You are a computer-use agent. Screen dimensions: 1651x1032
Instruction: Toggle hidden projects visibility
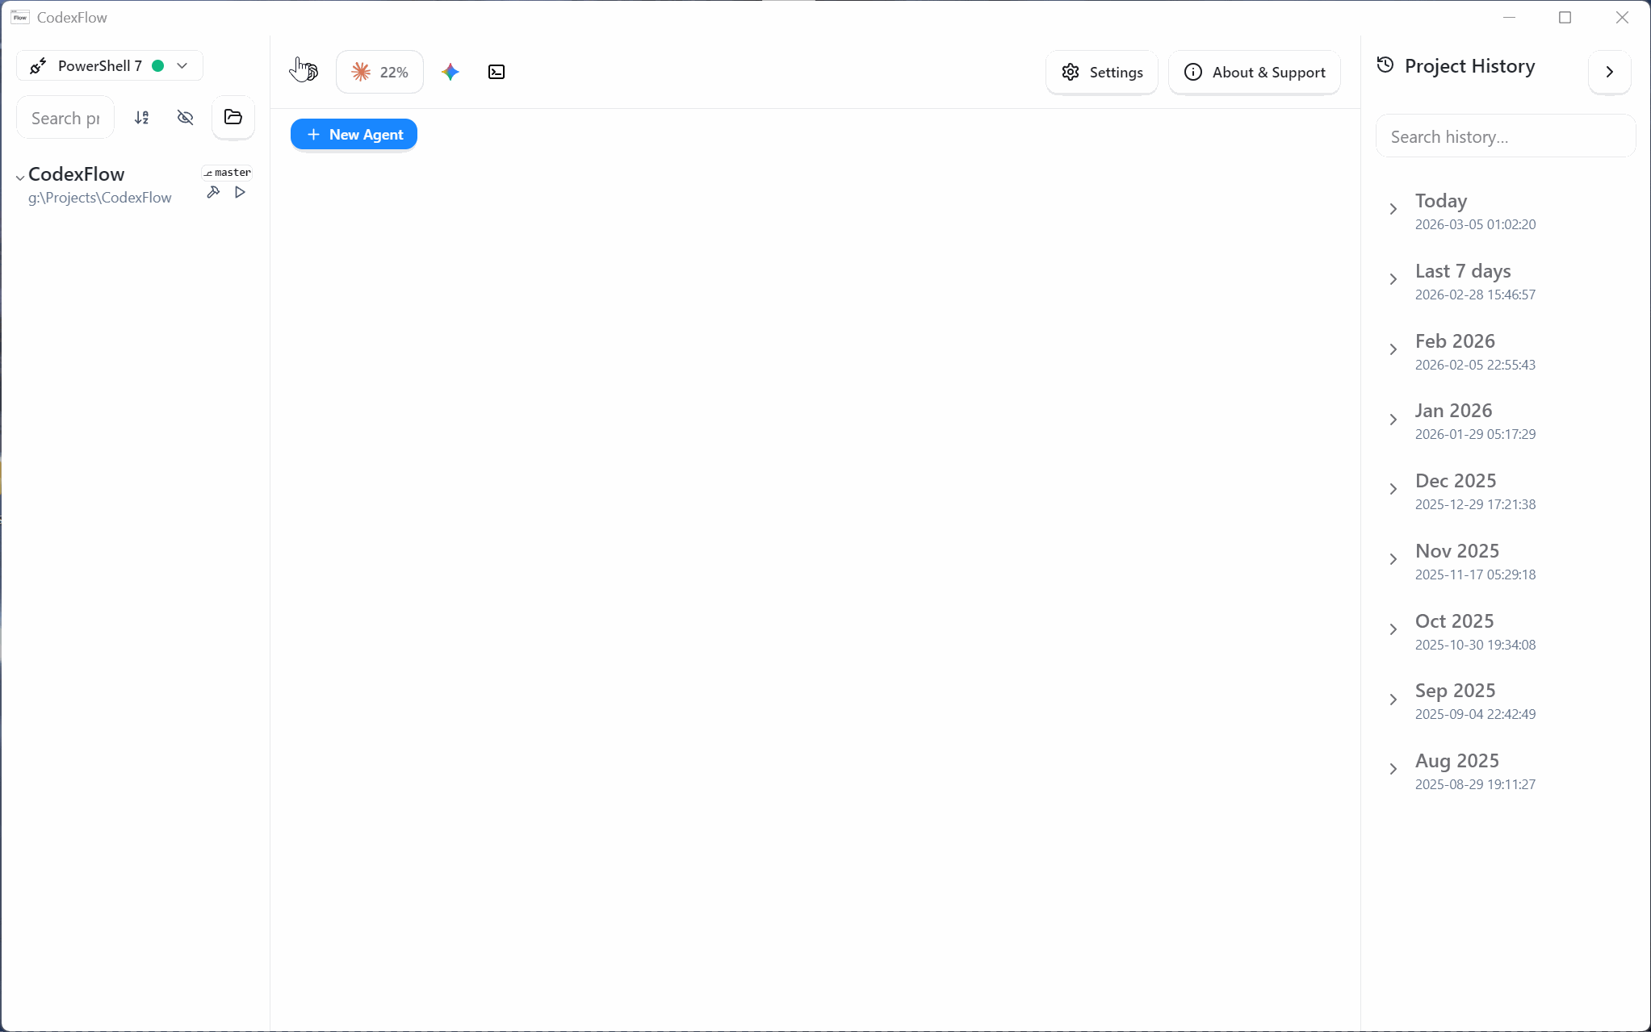[x=185, y=117]
